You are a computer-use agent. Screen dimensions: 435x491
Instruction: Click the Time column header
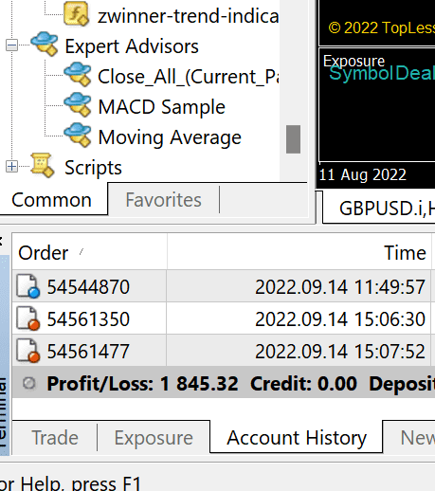coord(299,253)
